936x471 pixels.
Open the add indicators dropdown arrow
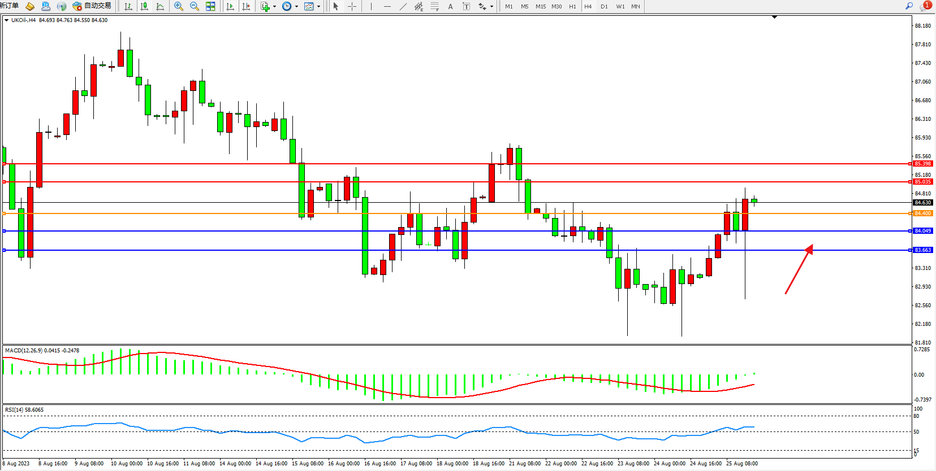point(274,7)
